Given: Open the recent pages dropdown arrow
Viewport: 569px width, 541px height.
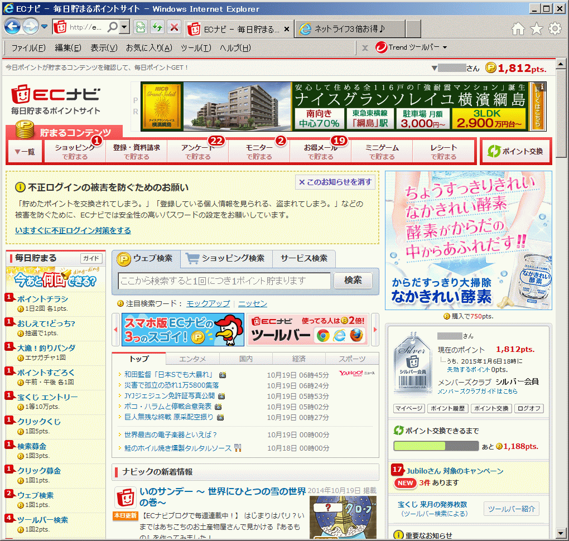Looking at the screenshot, I should tap(44, 26).
